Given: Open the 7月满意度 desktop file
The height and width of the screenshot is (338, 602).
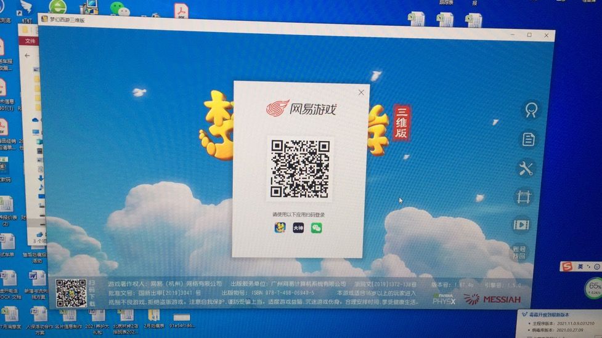Looking at the screenshot, I should [10, 317].
